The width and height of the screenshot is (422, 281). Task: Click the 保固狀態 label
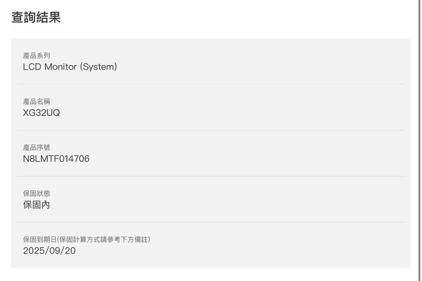pyautogui.click(x=36, y=193)
